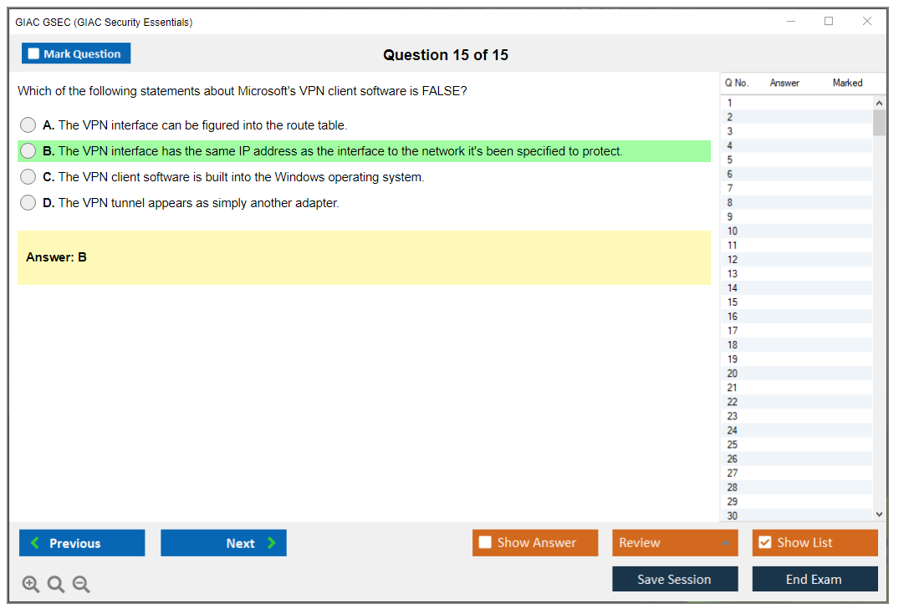Select answer option A radio button
899x614 pixels.
click(28, 125)
